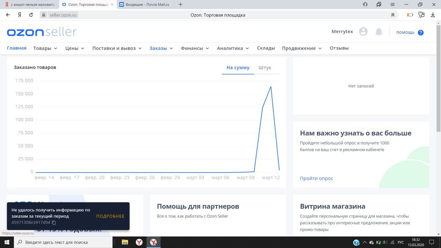This screenshot has height=248, width=441.
Task: Open the Merrytex account avatar icon
Action: click(x=363, y=32)
